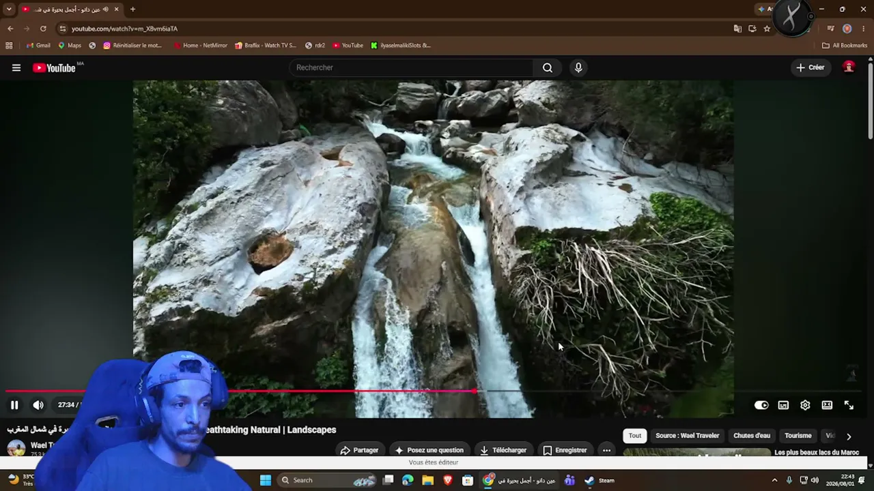Select the Tourisme filter chip
This screenshot has height=491, width=874.
pos(798,436)
